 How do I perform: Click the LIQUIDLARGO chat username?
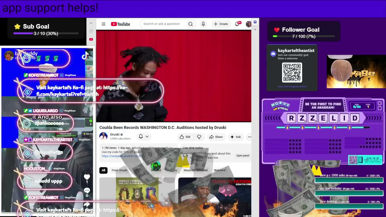tap(45, 111)
